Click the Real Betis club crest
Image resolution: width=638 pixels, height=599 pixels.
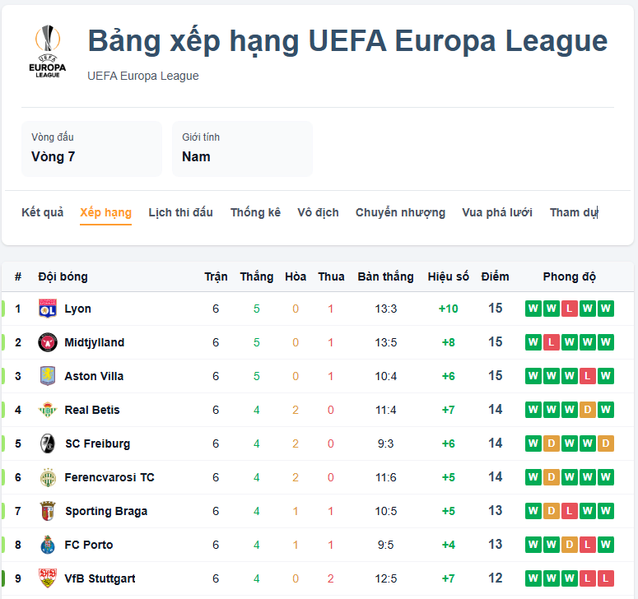pos(47,410)
